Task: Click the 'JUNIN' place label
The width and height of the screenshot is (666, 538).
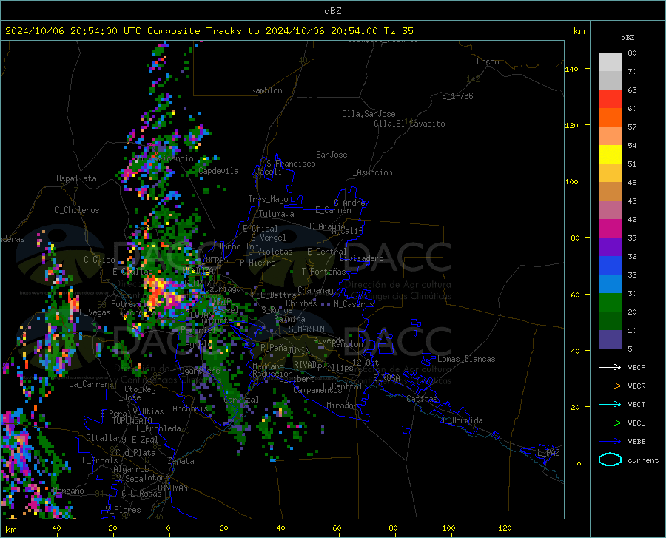Action: pyautogui.click(x=299, y=350)
